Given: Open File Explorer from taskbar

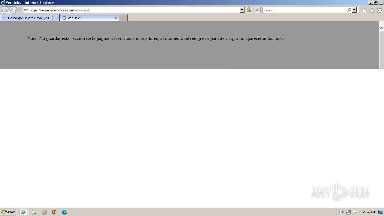Looking at the screenshot, I should 34,212.
